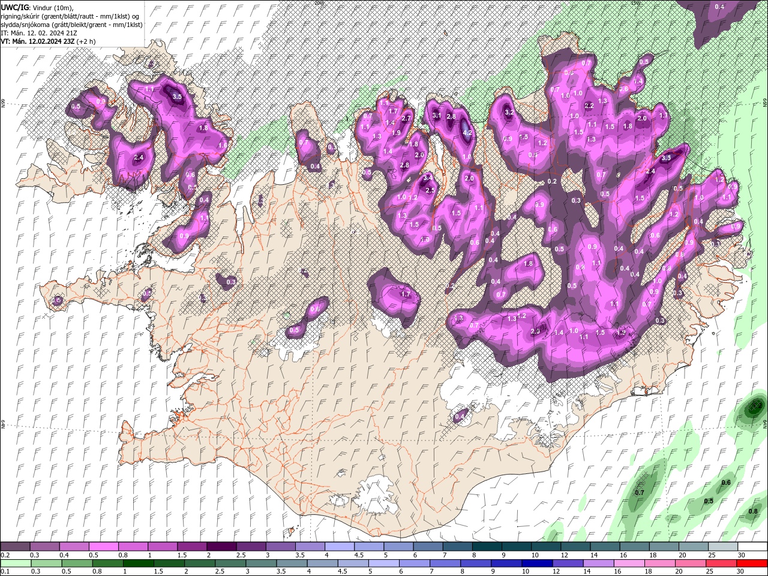Click the '15W' longitude label on the top edge
Viewport: 768px width, 576px height.
[635, 2]
